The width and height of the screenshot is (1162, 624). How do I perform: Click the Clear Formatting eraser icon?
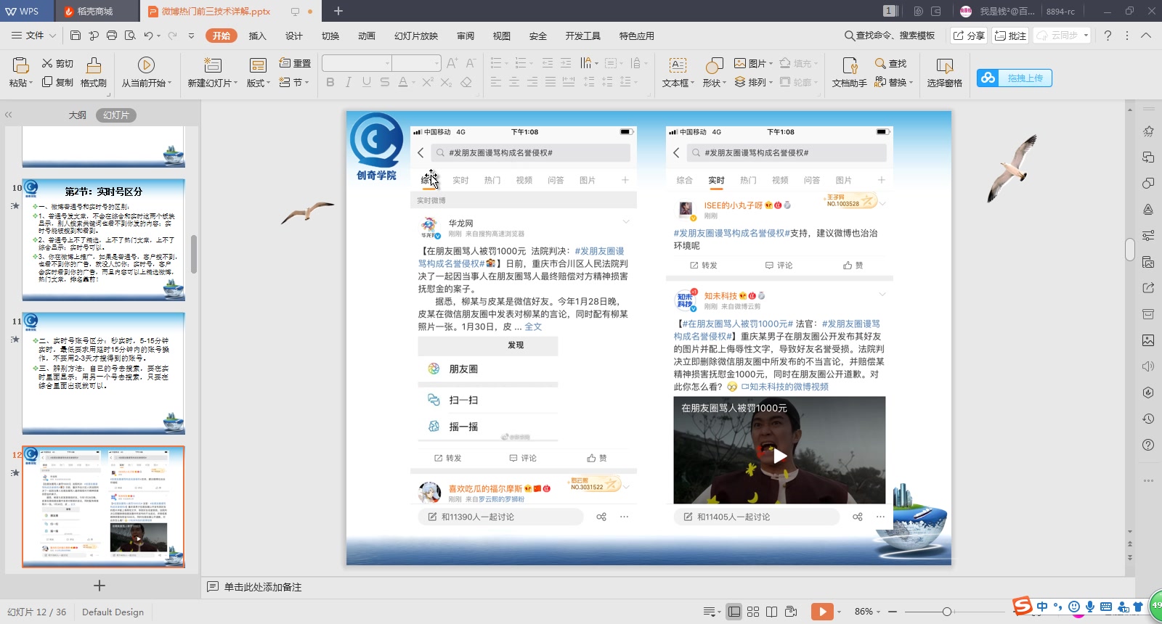[x=466, y=82]
